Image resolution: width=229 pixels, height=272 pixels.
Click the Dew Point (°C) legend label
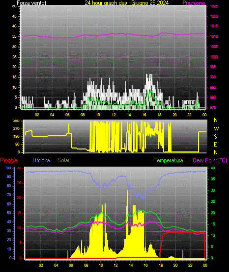click(210, 160)
